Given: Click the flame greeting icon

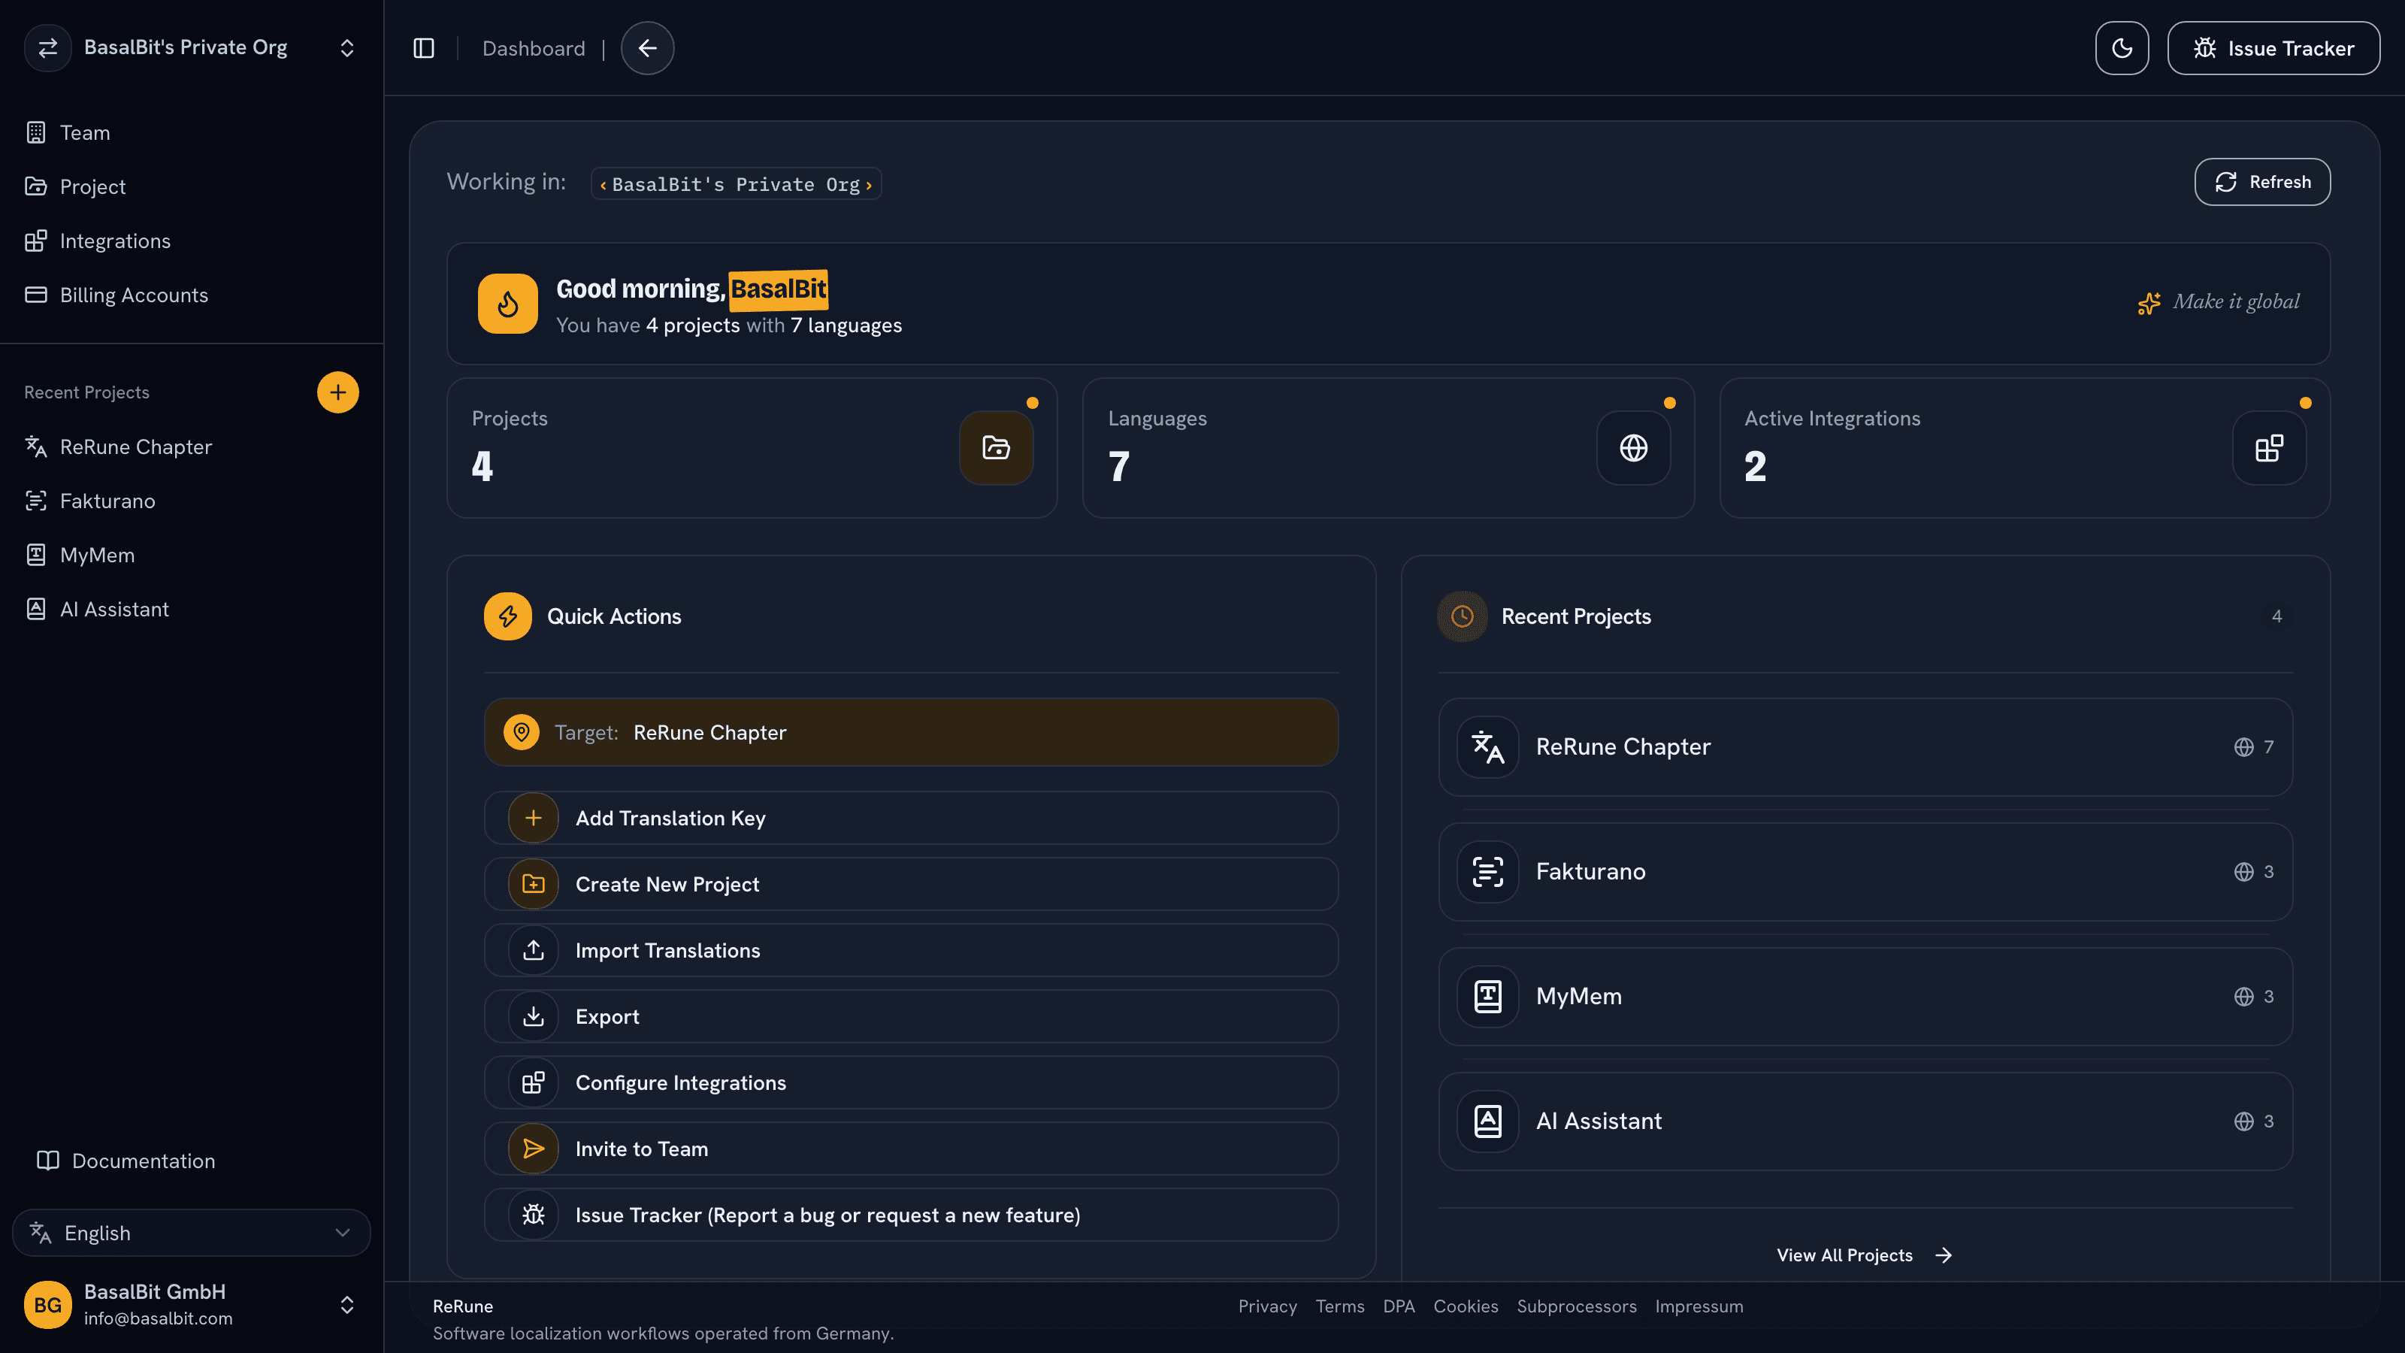Looking at the screenshot, I should pos(508,304).
